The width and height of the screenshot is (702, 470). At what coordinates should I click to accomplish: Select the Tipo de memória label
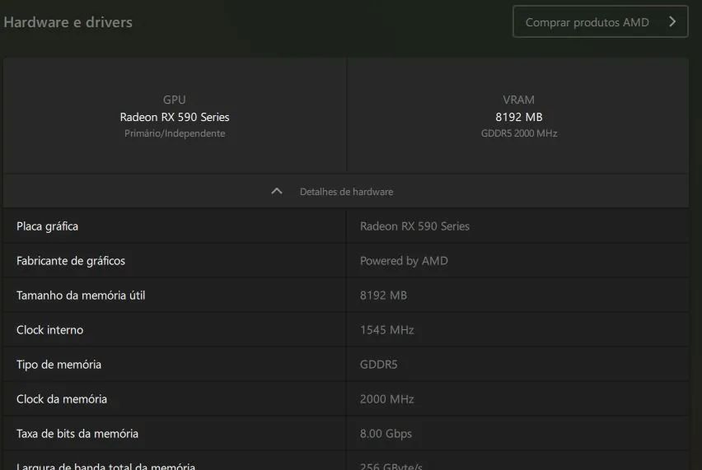[x=58, y=365]
